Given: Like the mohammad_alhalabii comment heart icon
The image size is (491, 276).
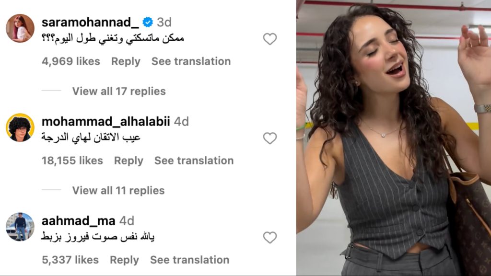Looking at the screenshot, I should tap(269, 138).
